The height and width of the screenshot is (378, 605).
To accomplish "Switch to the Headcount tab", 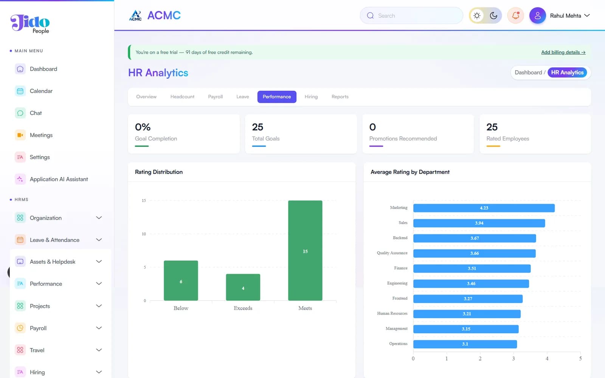I will tap(182, 97).
